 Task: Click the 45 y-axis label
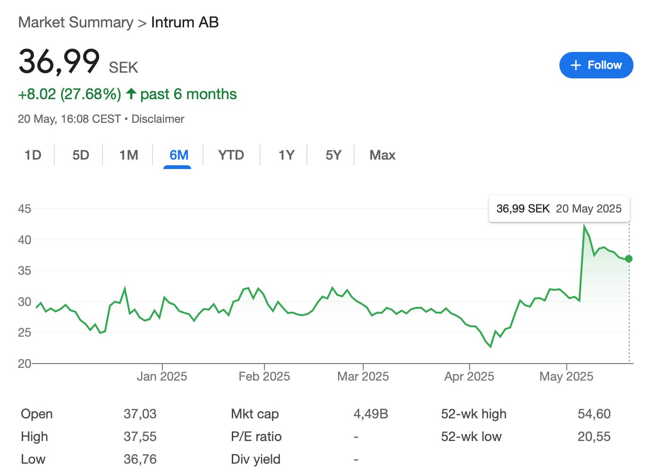(x=25, y=209)
